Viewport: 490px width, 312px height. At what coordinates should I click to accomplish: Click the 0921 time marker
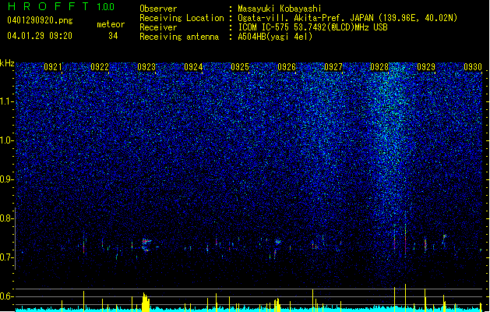(53, 67)
